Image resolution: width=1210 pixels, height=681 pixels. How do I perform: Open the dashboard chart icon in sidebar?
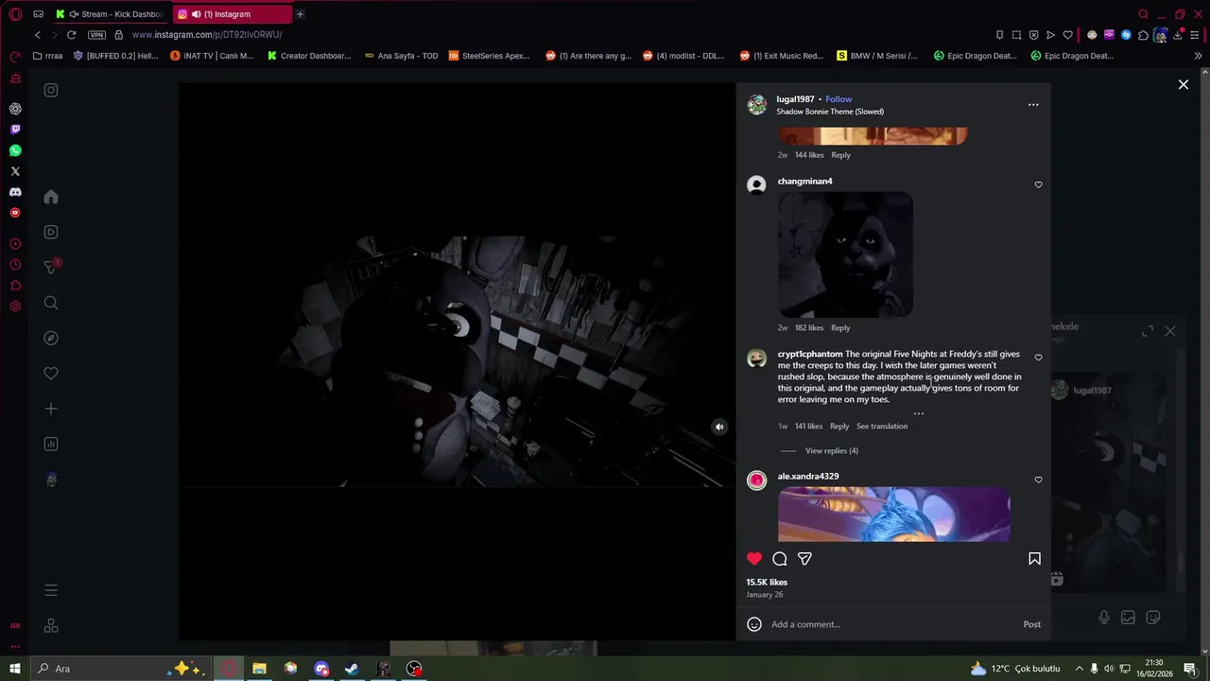click(51, 444)
